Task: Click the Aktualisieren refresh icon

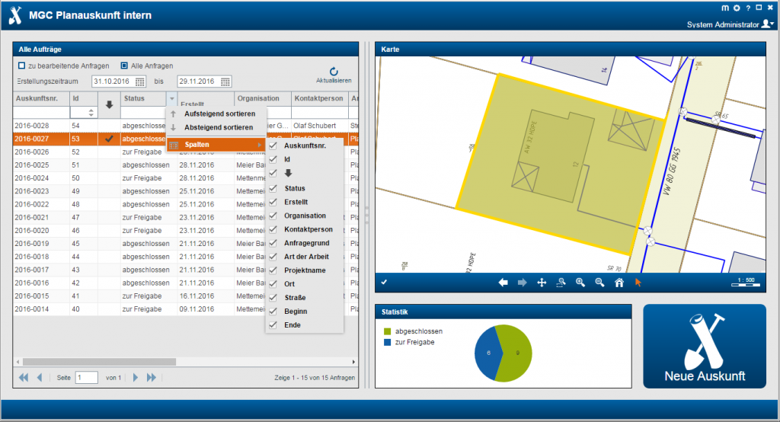Action: coord(333,71)
